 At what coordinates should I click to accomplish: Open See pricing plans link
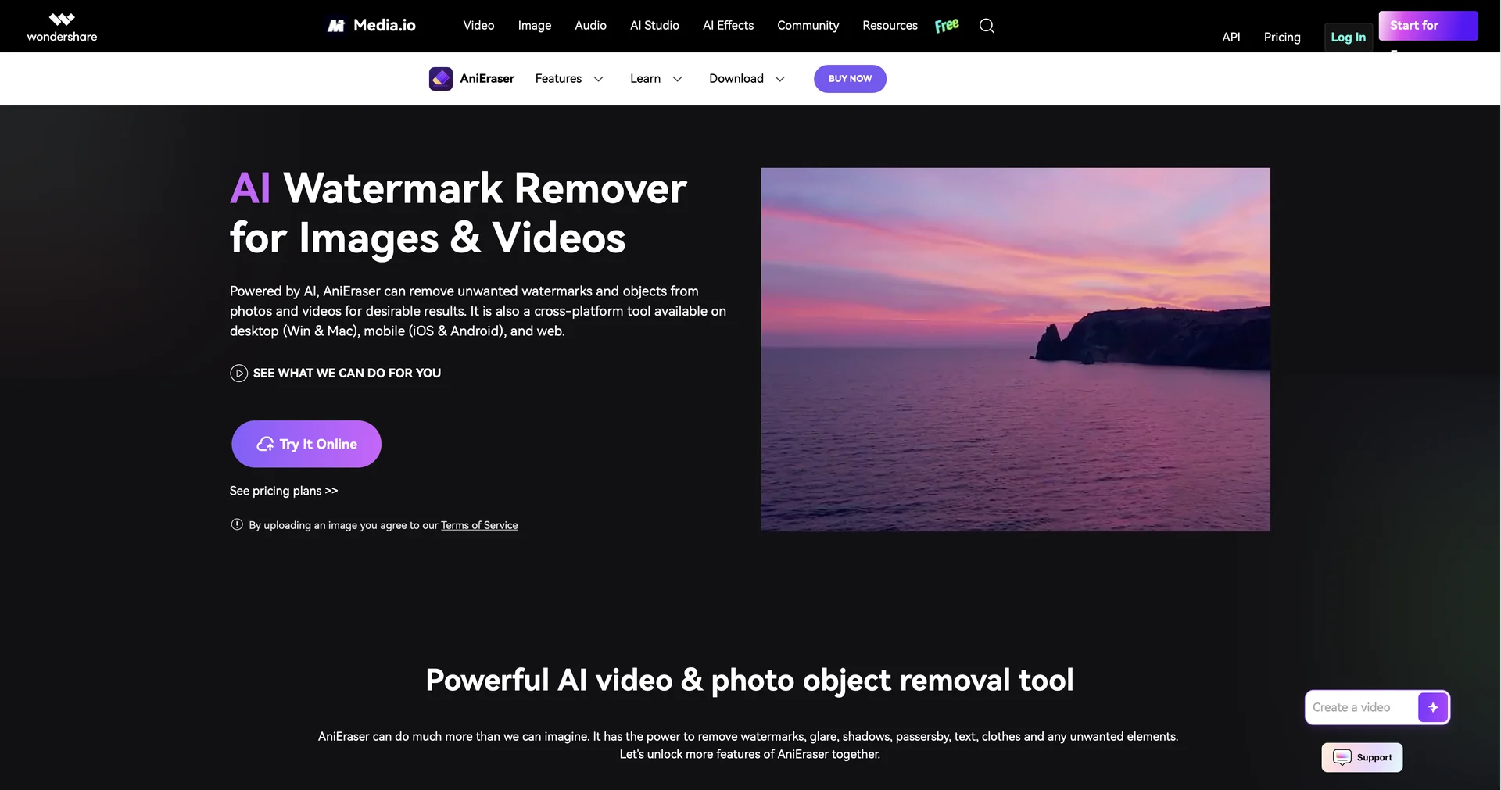[284, 491]
